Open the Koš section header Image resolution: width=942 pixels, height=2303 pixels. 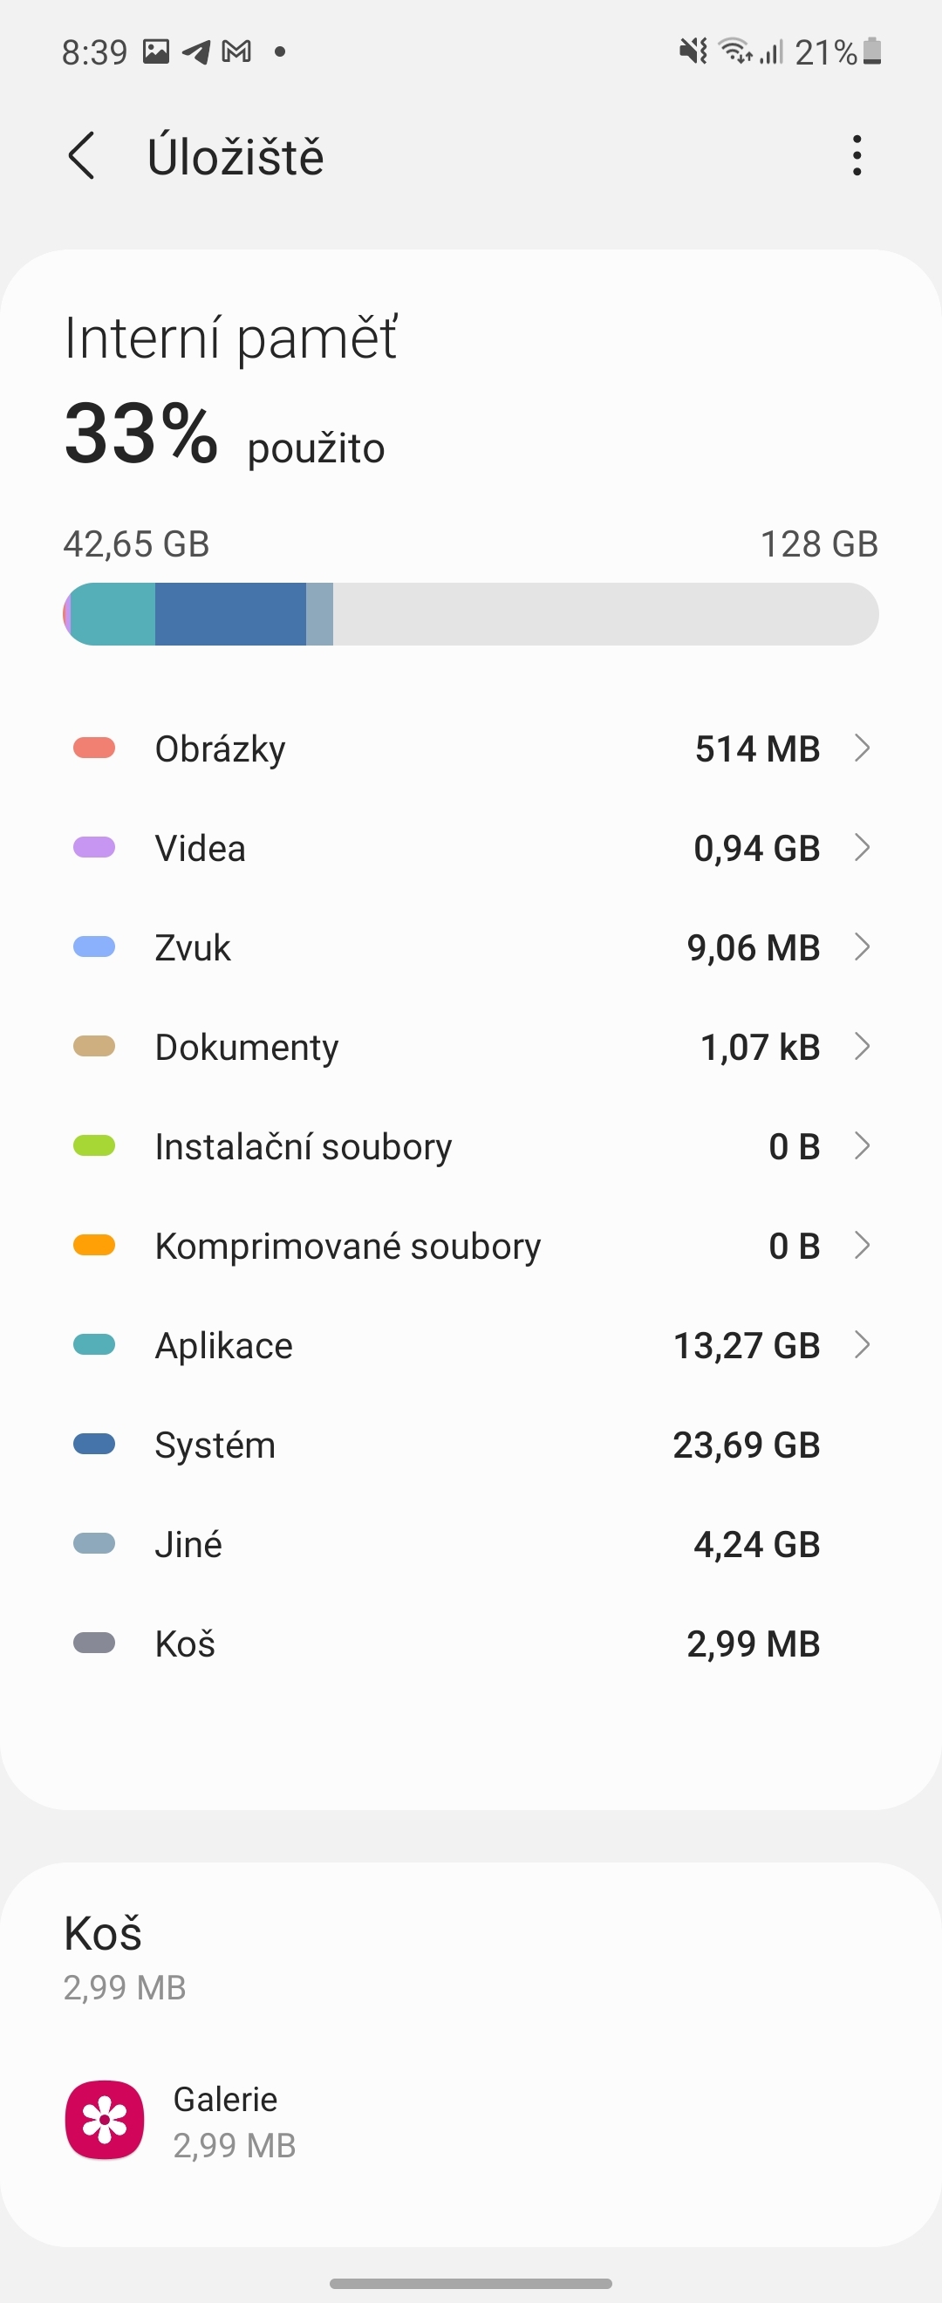click(103, 1935)
